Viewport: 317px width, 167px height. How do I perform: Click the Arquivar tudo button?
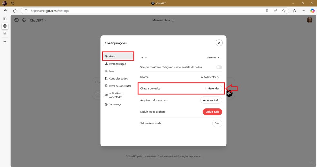[211, 100]
